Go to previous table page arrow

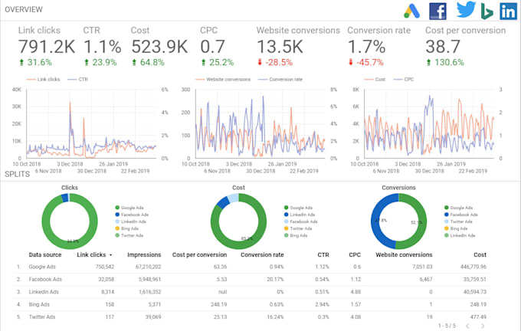coord(467,326)
